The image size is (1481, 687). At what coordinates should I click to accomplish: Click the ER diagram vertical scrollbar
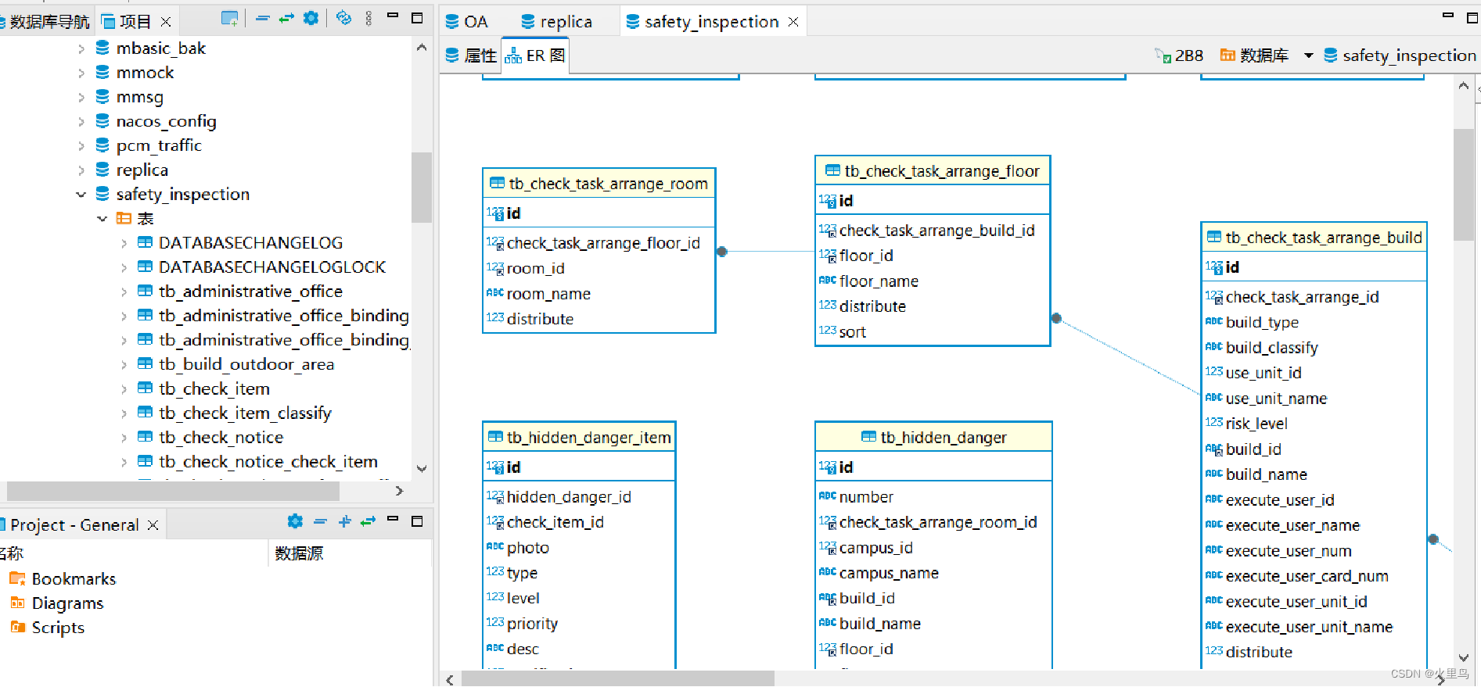click(x=1463, y=184)
